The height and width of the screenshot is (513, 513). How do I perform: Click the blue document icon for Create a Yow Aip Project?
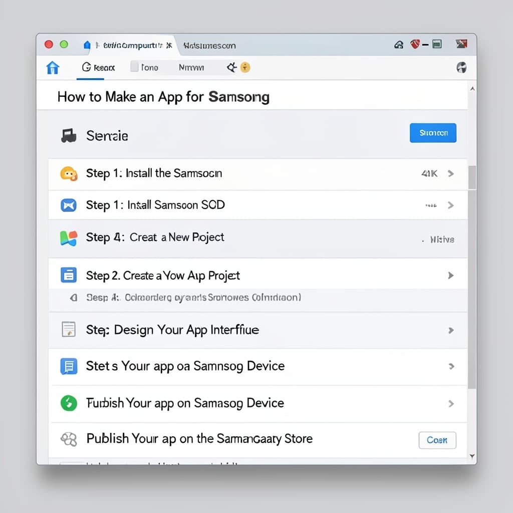[x=69, y=275]
